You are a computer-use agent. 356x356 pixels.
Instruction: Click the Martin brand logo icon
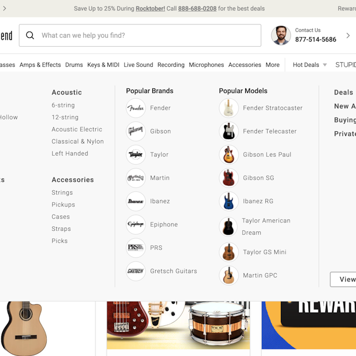[136, 178]
